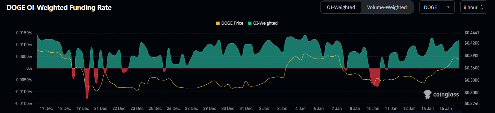Click the 31 Dec date axis label
Screen dimensions: 495x113
click(246, 108)
